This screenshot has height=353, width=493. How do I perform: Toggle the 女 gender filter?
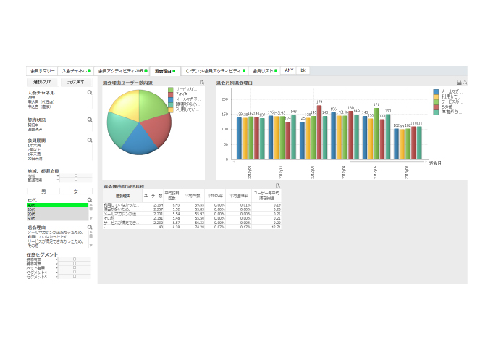(76, 191)
